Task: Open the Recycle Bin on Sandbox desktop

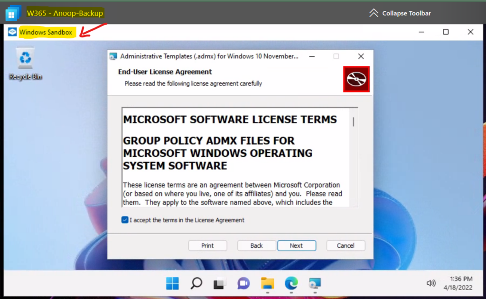Action: (x=25, y=63)
